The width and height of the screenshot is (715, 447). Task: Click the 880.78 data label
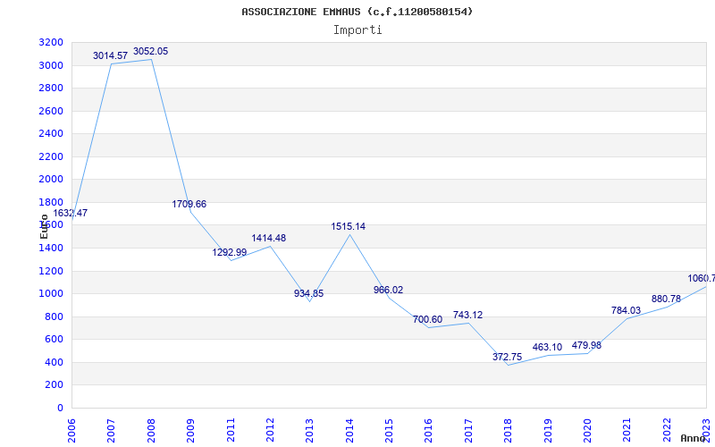click(666, 299)
